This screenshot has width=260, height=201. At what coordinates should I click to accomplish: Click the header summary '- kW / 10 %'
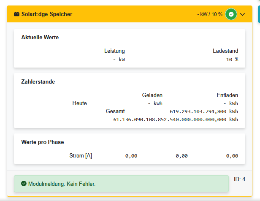tap(210, 14)
